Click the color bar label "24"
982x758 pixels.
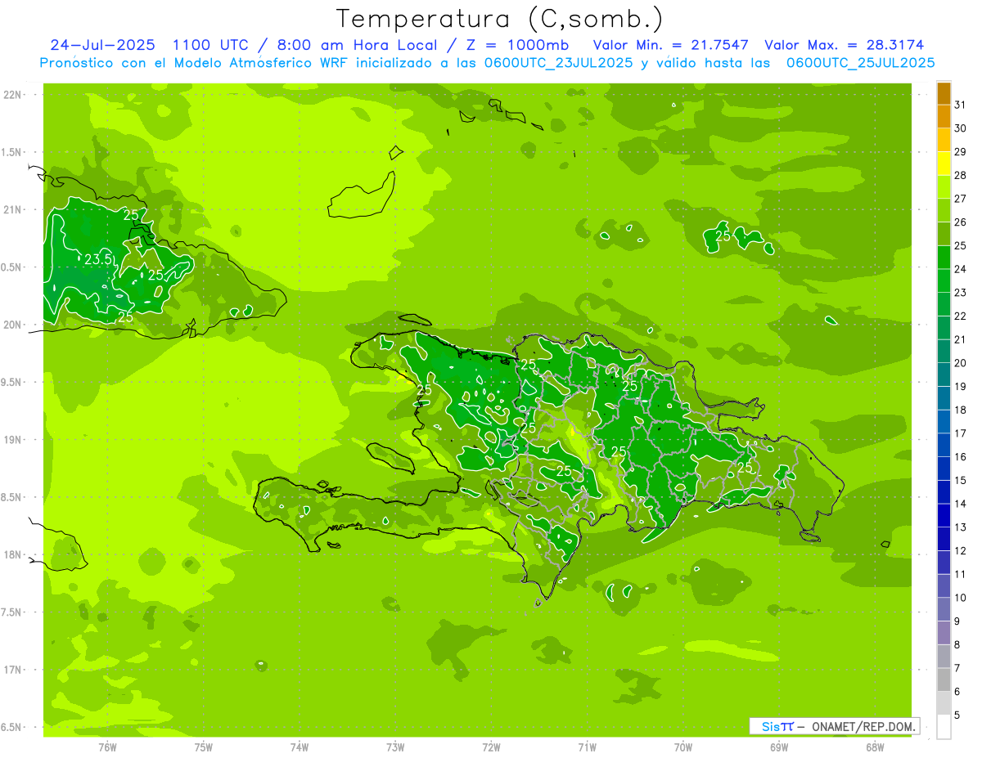pyautogui.click(x=961, y=269)
